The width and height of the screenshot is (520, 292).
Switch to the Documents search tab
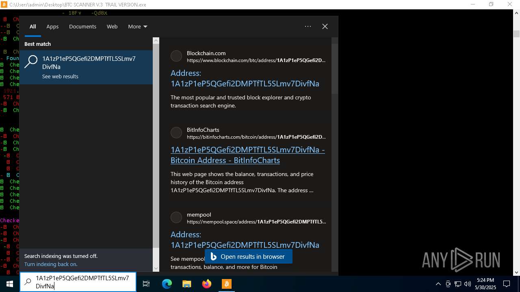tap(82, 27)
